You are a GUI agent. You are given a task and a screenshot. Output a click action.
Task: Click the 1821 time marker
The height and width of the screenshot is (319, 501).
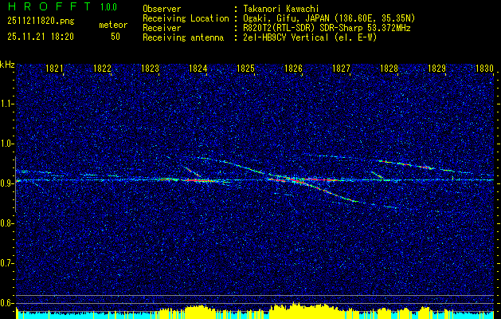[x=54, y=69]
